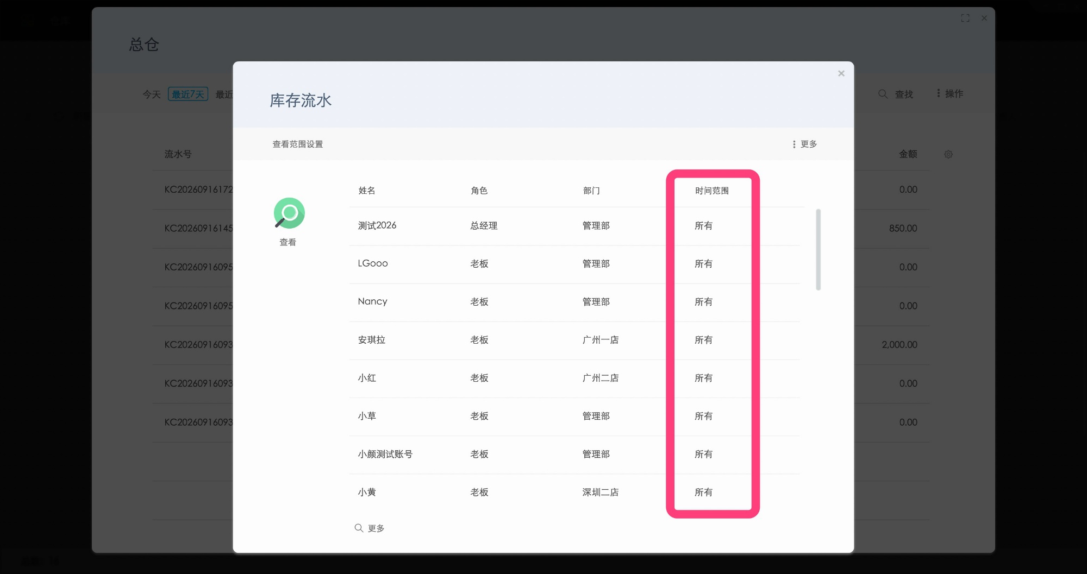Click the 2,000.00 amount in 总仓 table
This screenshot has width=1087, height=574.
point(899,344)
